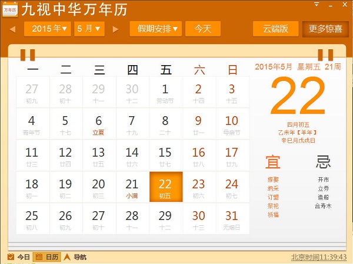Select May 15 in the calendar
Image resolution: width=353 pixels, height=264 pixels.
[166, 155]
